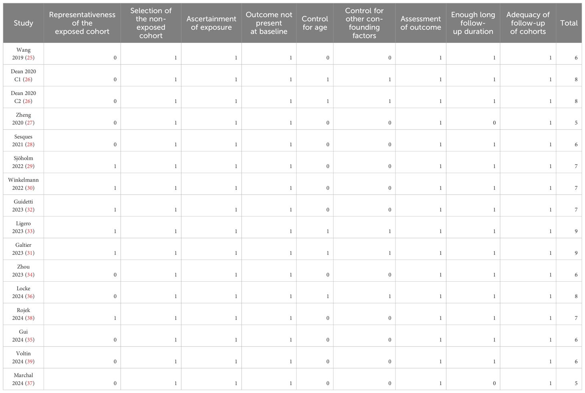Select Total value 8 in Dean 2020 C1 row
585x393 pixels.
(x=576, y=79)
